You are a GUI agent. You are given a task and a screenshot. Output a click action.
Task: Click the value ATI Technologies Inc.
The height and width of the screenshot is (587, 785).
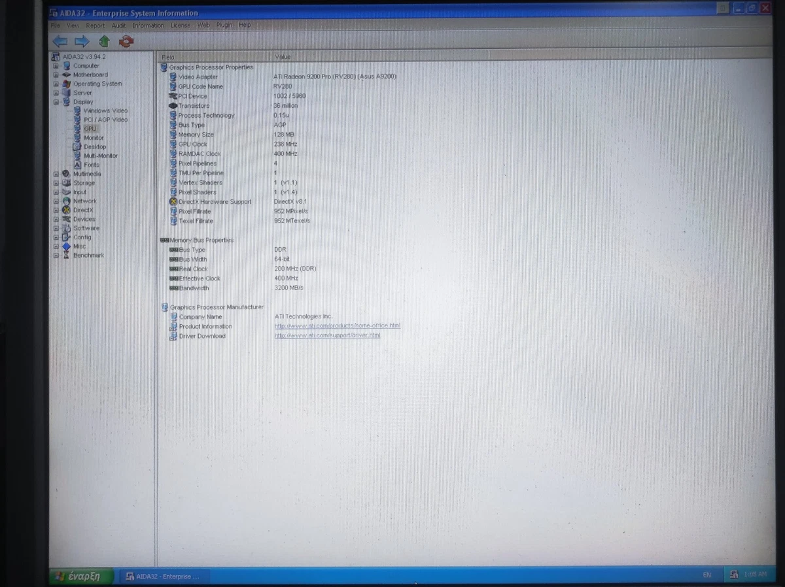(304, 316)
